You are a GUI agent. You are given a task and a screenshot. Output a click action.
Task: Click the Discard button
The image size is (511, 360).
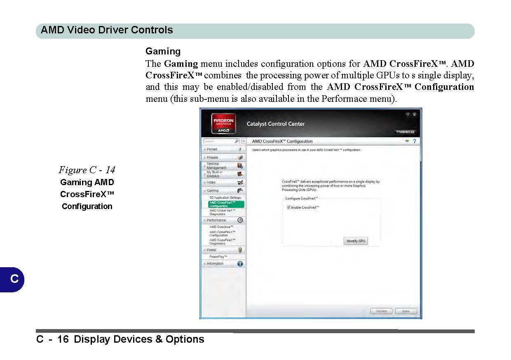(382, 311)
